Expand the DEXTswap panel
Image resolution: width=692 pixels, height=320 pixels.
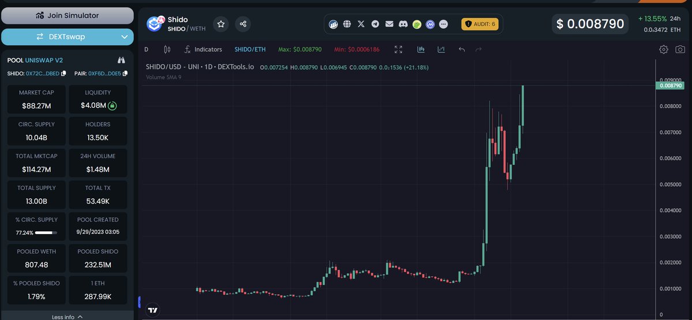[x=67, y=37]
